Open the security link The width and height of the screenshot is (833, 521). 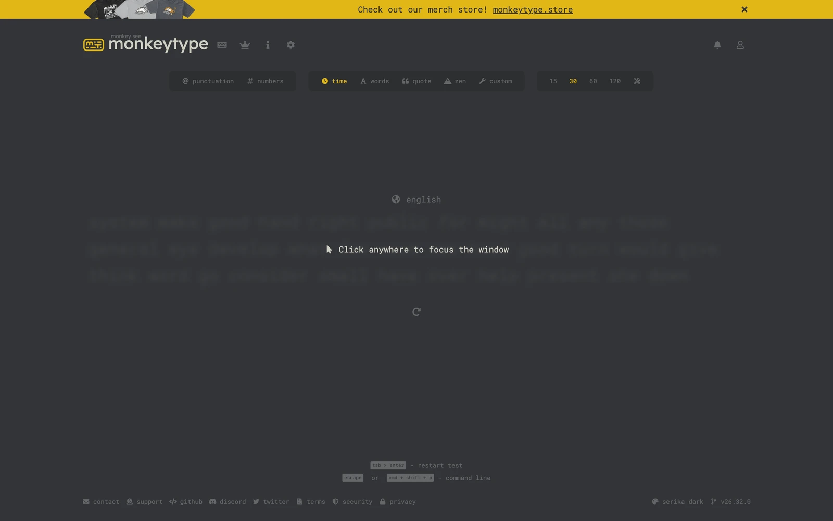point(352,502)
